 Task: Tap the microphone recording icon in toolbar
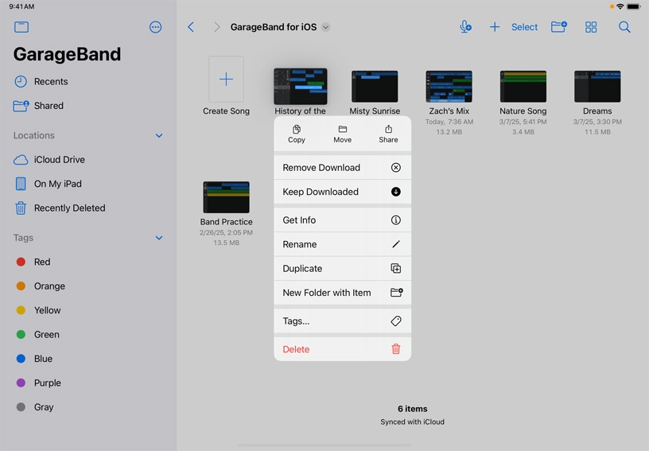coord(465,27)
